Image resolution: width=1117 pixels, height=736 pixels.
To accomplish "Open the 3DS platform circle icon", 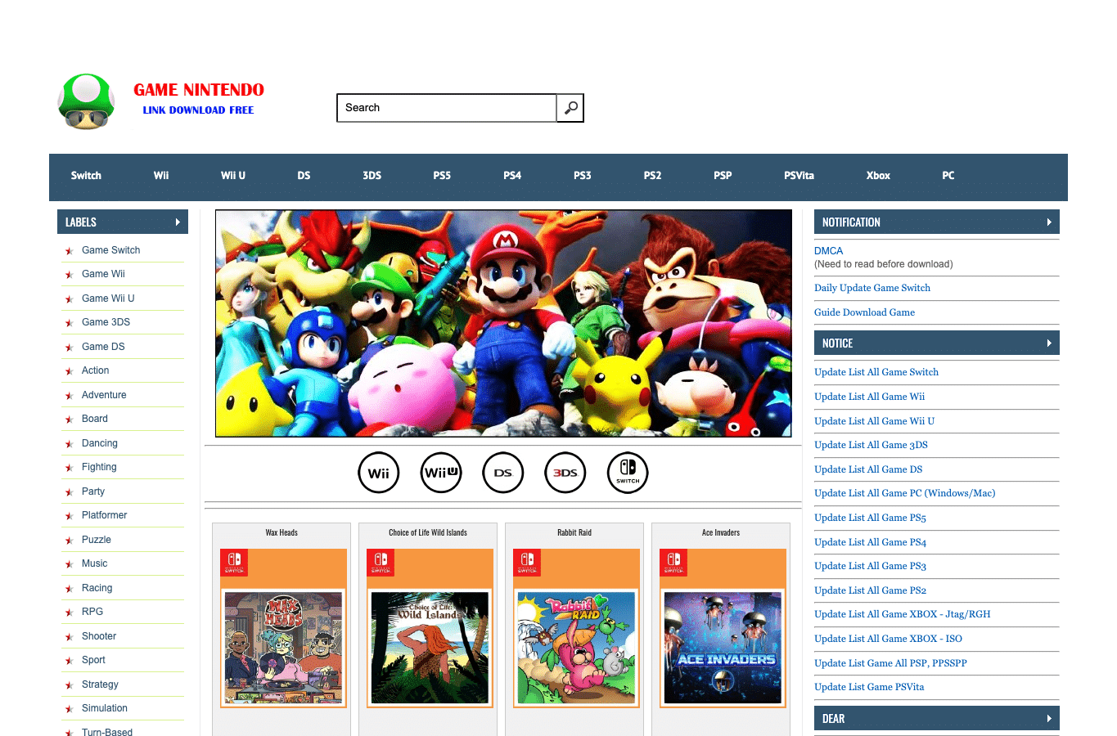I will [x=565, y=473].
